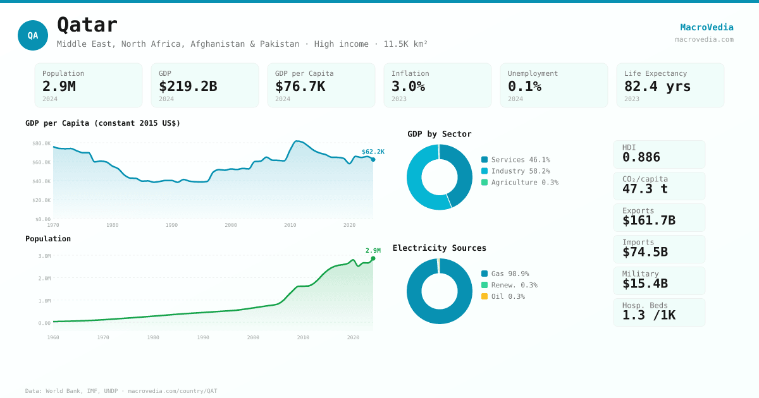Select the Population stat card
This screenshot has width=759, height=398.
pyautogui.click(x=89, y=85)
